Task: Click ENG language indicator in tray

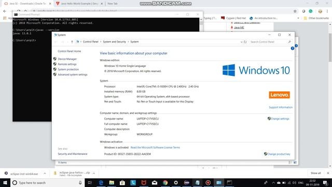Action: 301,182
